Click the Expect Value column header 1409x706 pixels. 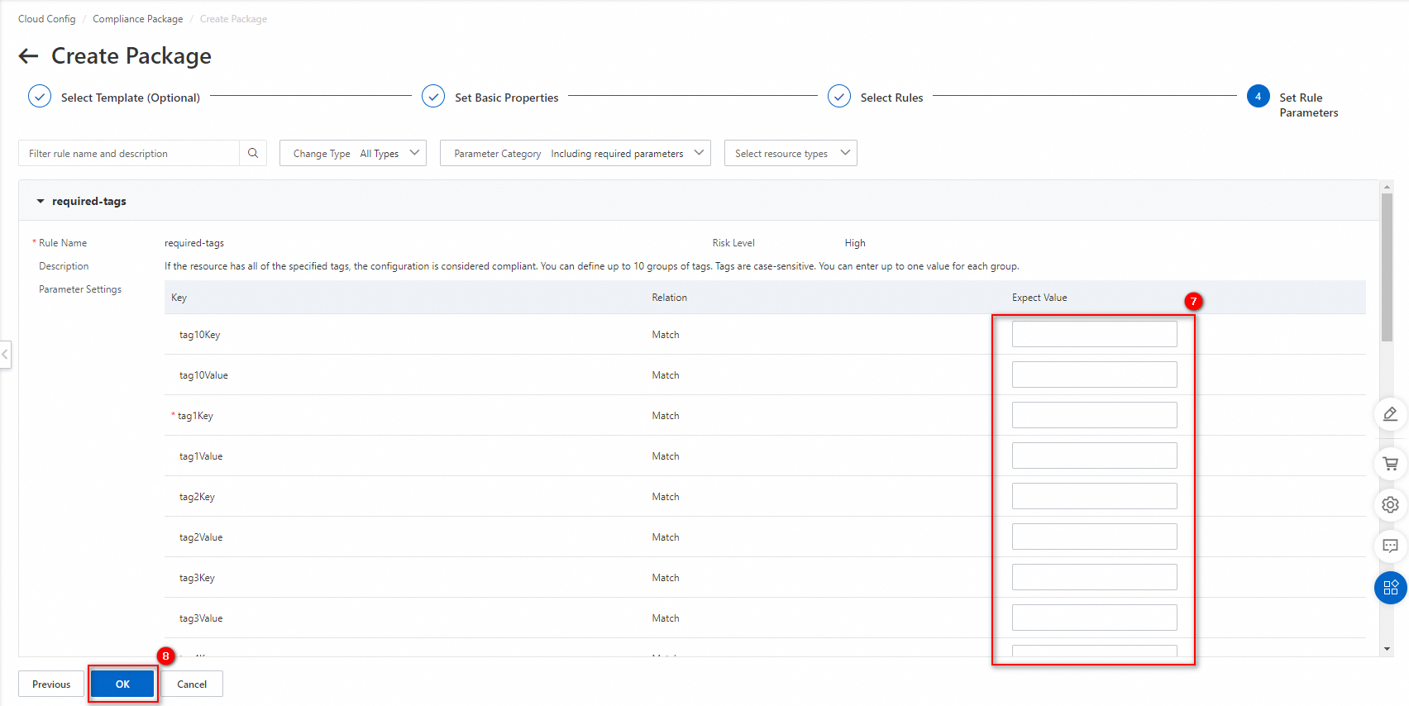pyautogui.click(x=1039, y=298)
